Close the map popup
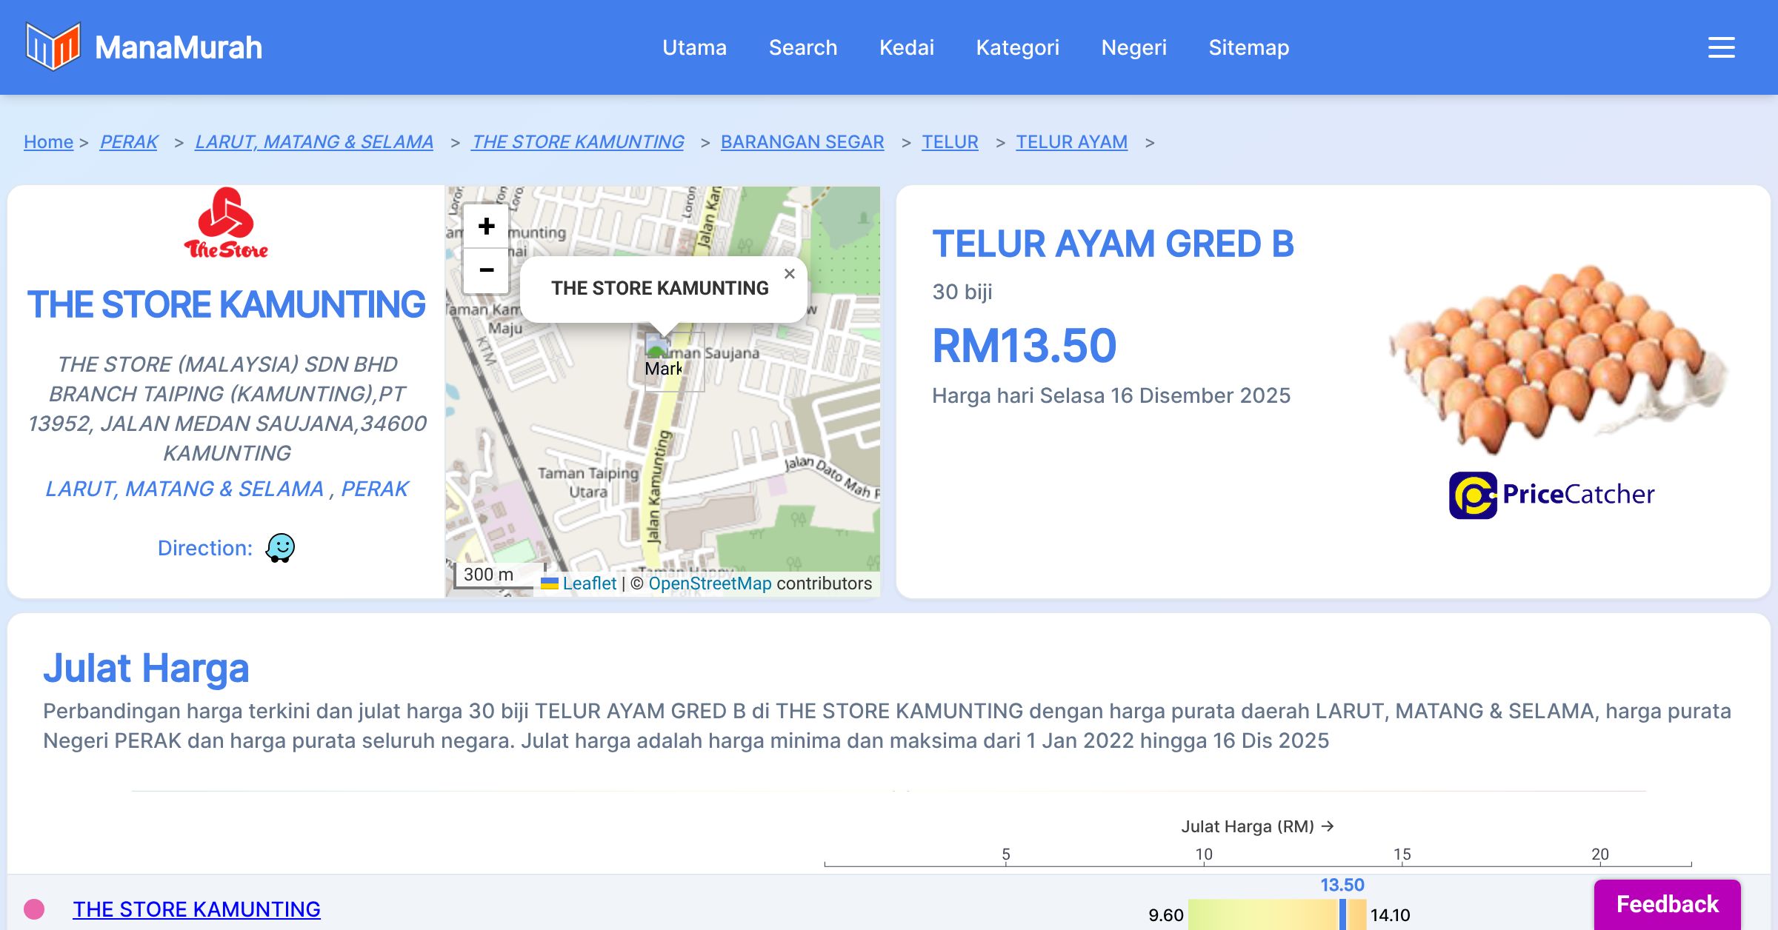The image size is (1778, 930). 790,274
